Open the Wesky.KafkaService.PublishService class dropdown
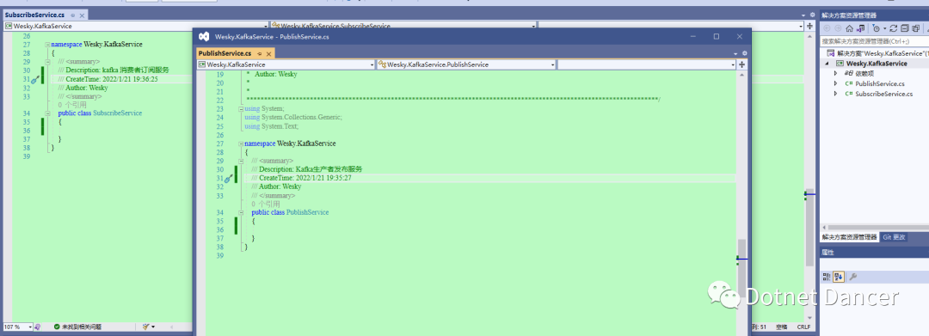The image size is (929, 336). click(x=466, y=64)
